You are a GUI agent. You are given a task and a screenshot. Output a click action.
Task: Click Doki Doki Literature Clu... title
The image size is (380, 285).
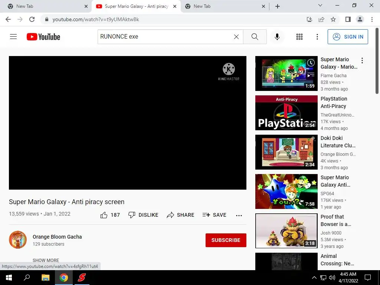point(338,142)
